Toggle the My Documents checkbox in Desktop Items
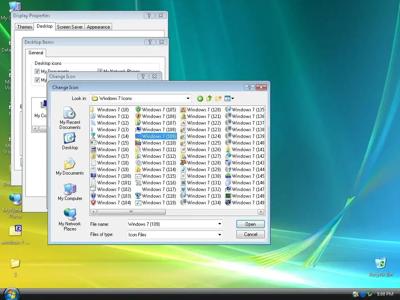This screenshot has height=300, width=400. (x=37, y=71)
